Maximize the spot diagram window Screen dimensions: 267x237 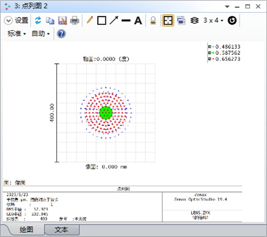(x=247, y=7)
